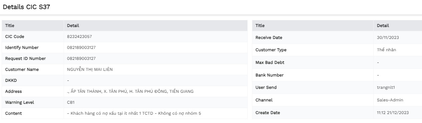This screenshot has width=422, height=123.
Task: Click the Identify Number value 082189003127
Action: pyautogui.click(x=81, y=48)
